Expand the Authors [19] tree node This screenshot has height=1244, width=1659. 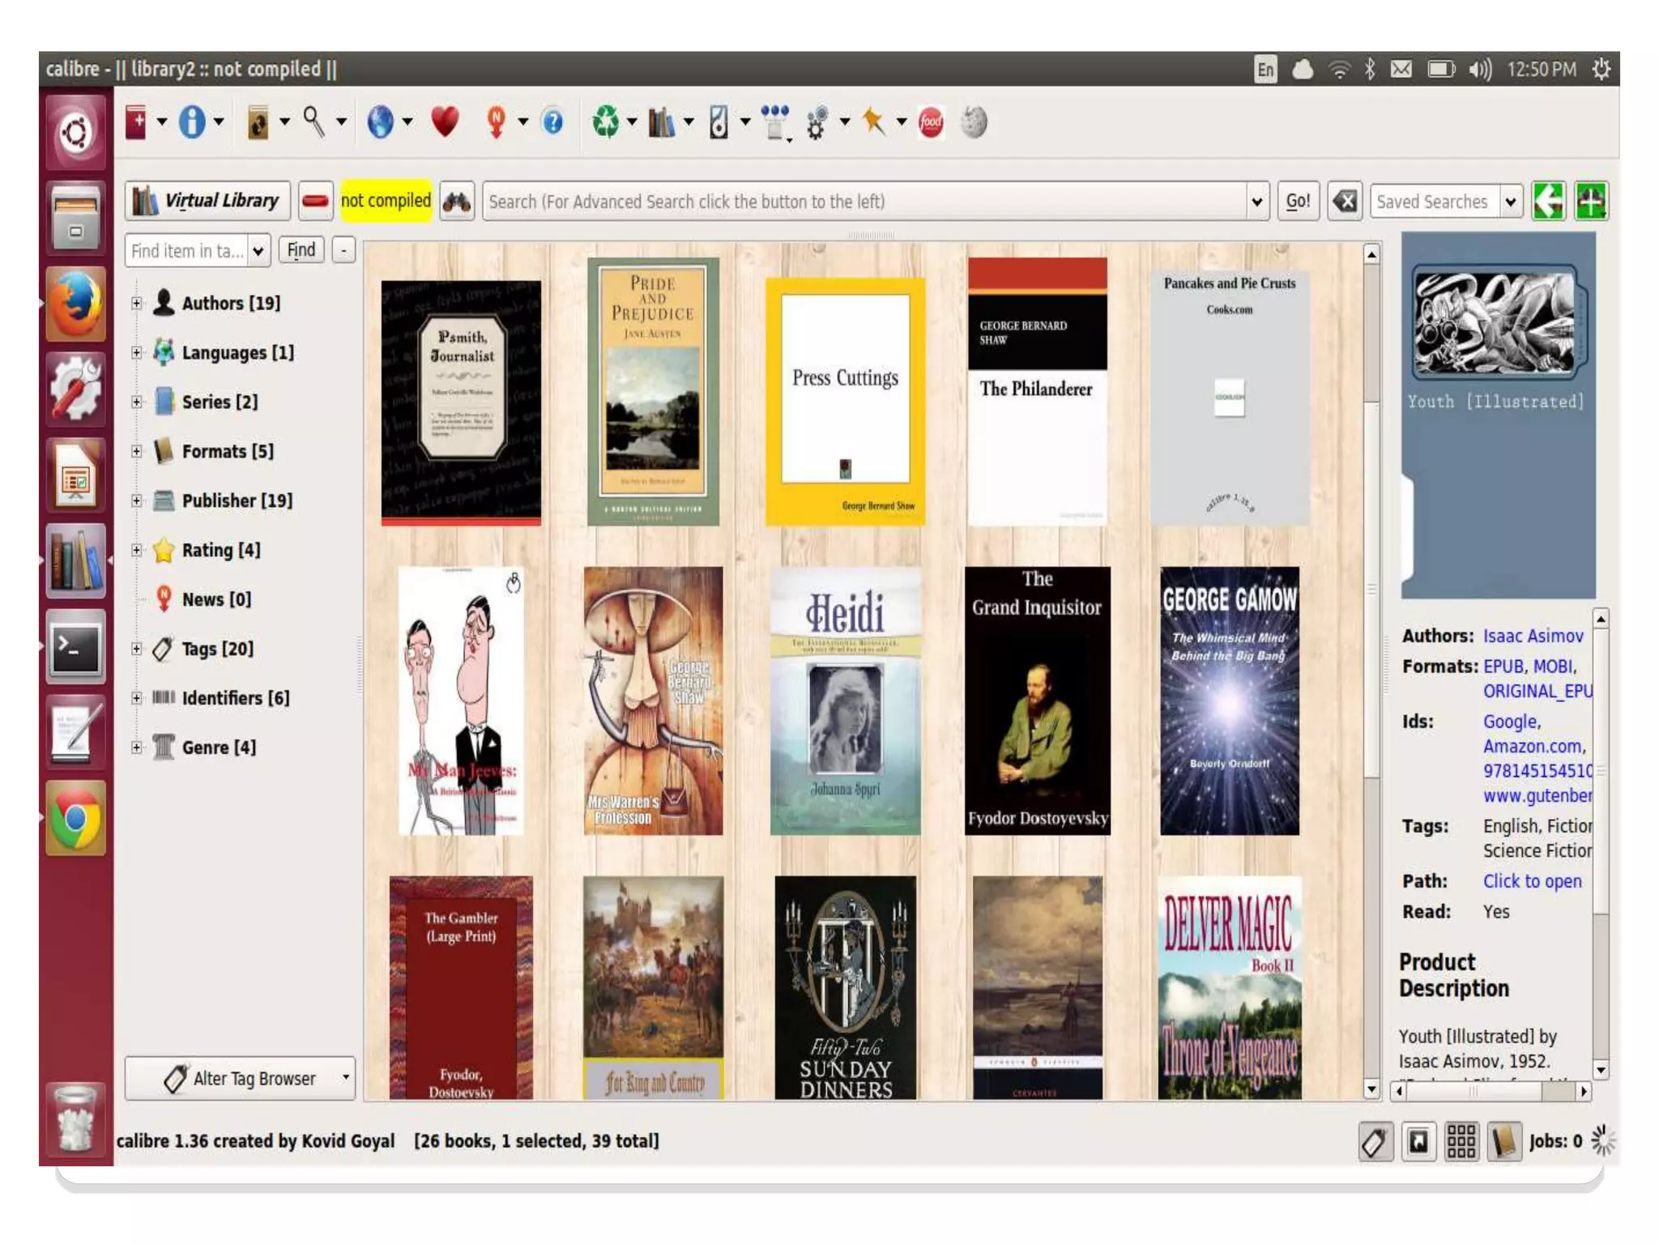point(137,303)
